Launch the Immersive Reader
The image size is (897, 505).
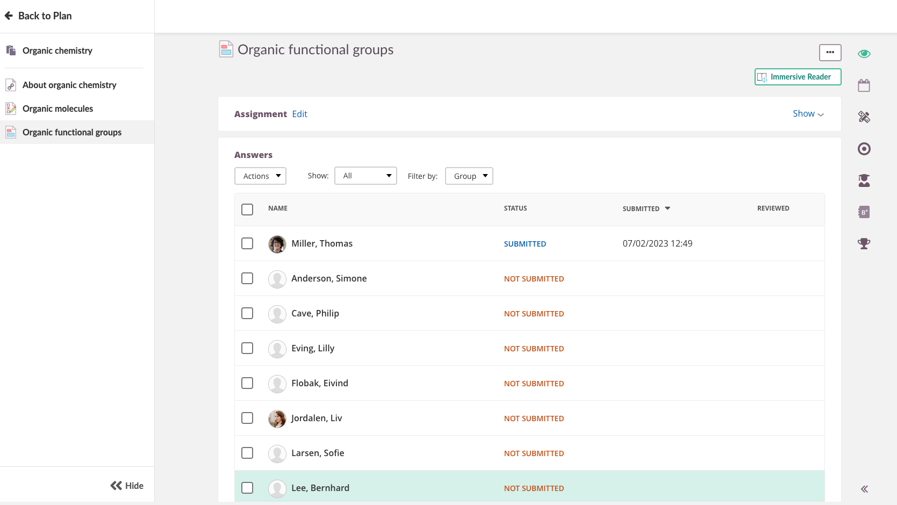point(798,77)
